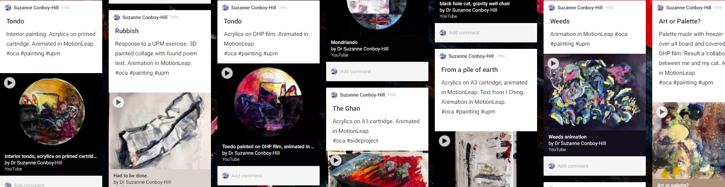Play the Weeds animation video
725x187 pixels.
(x=553, y=63)
